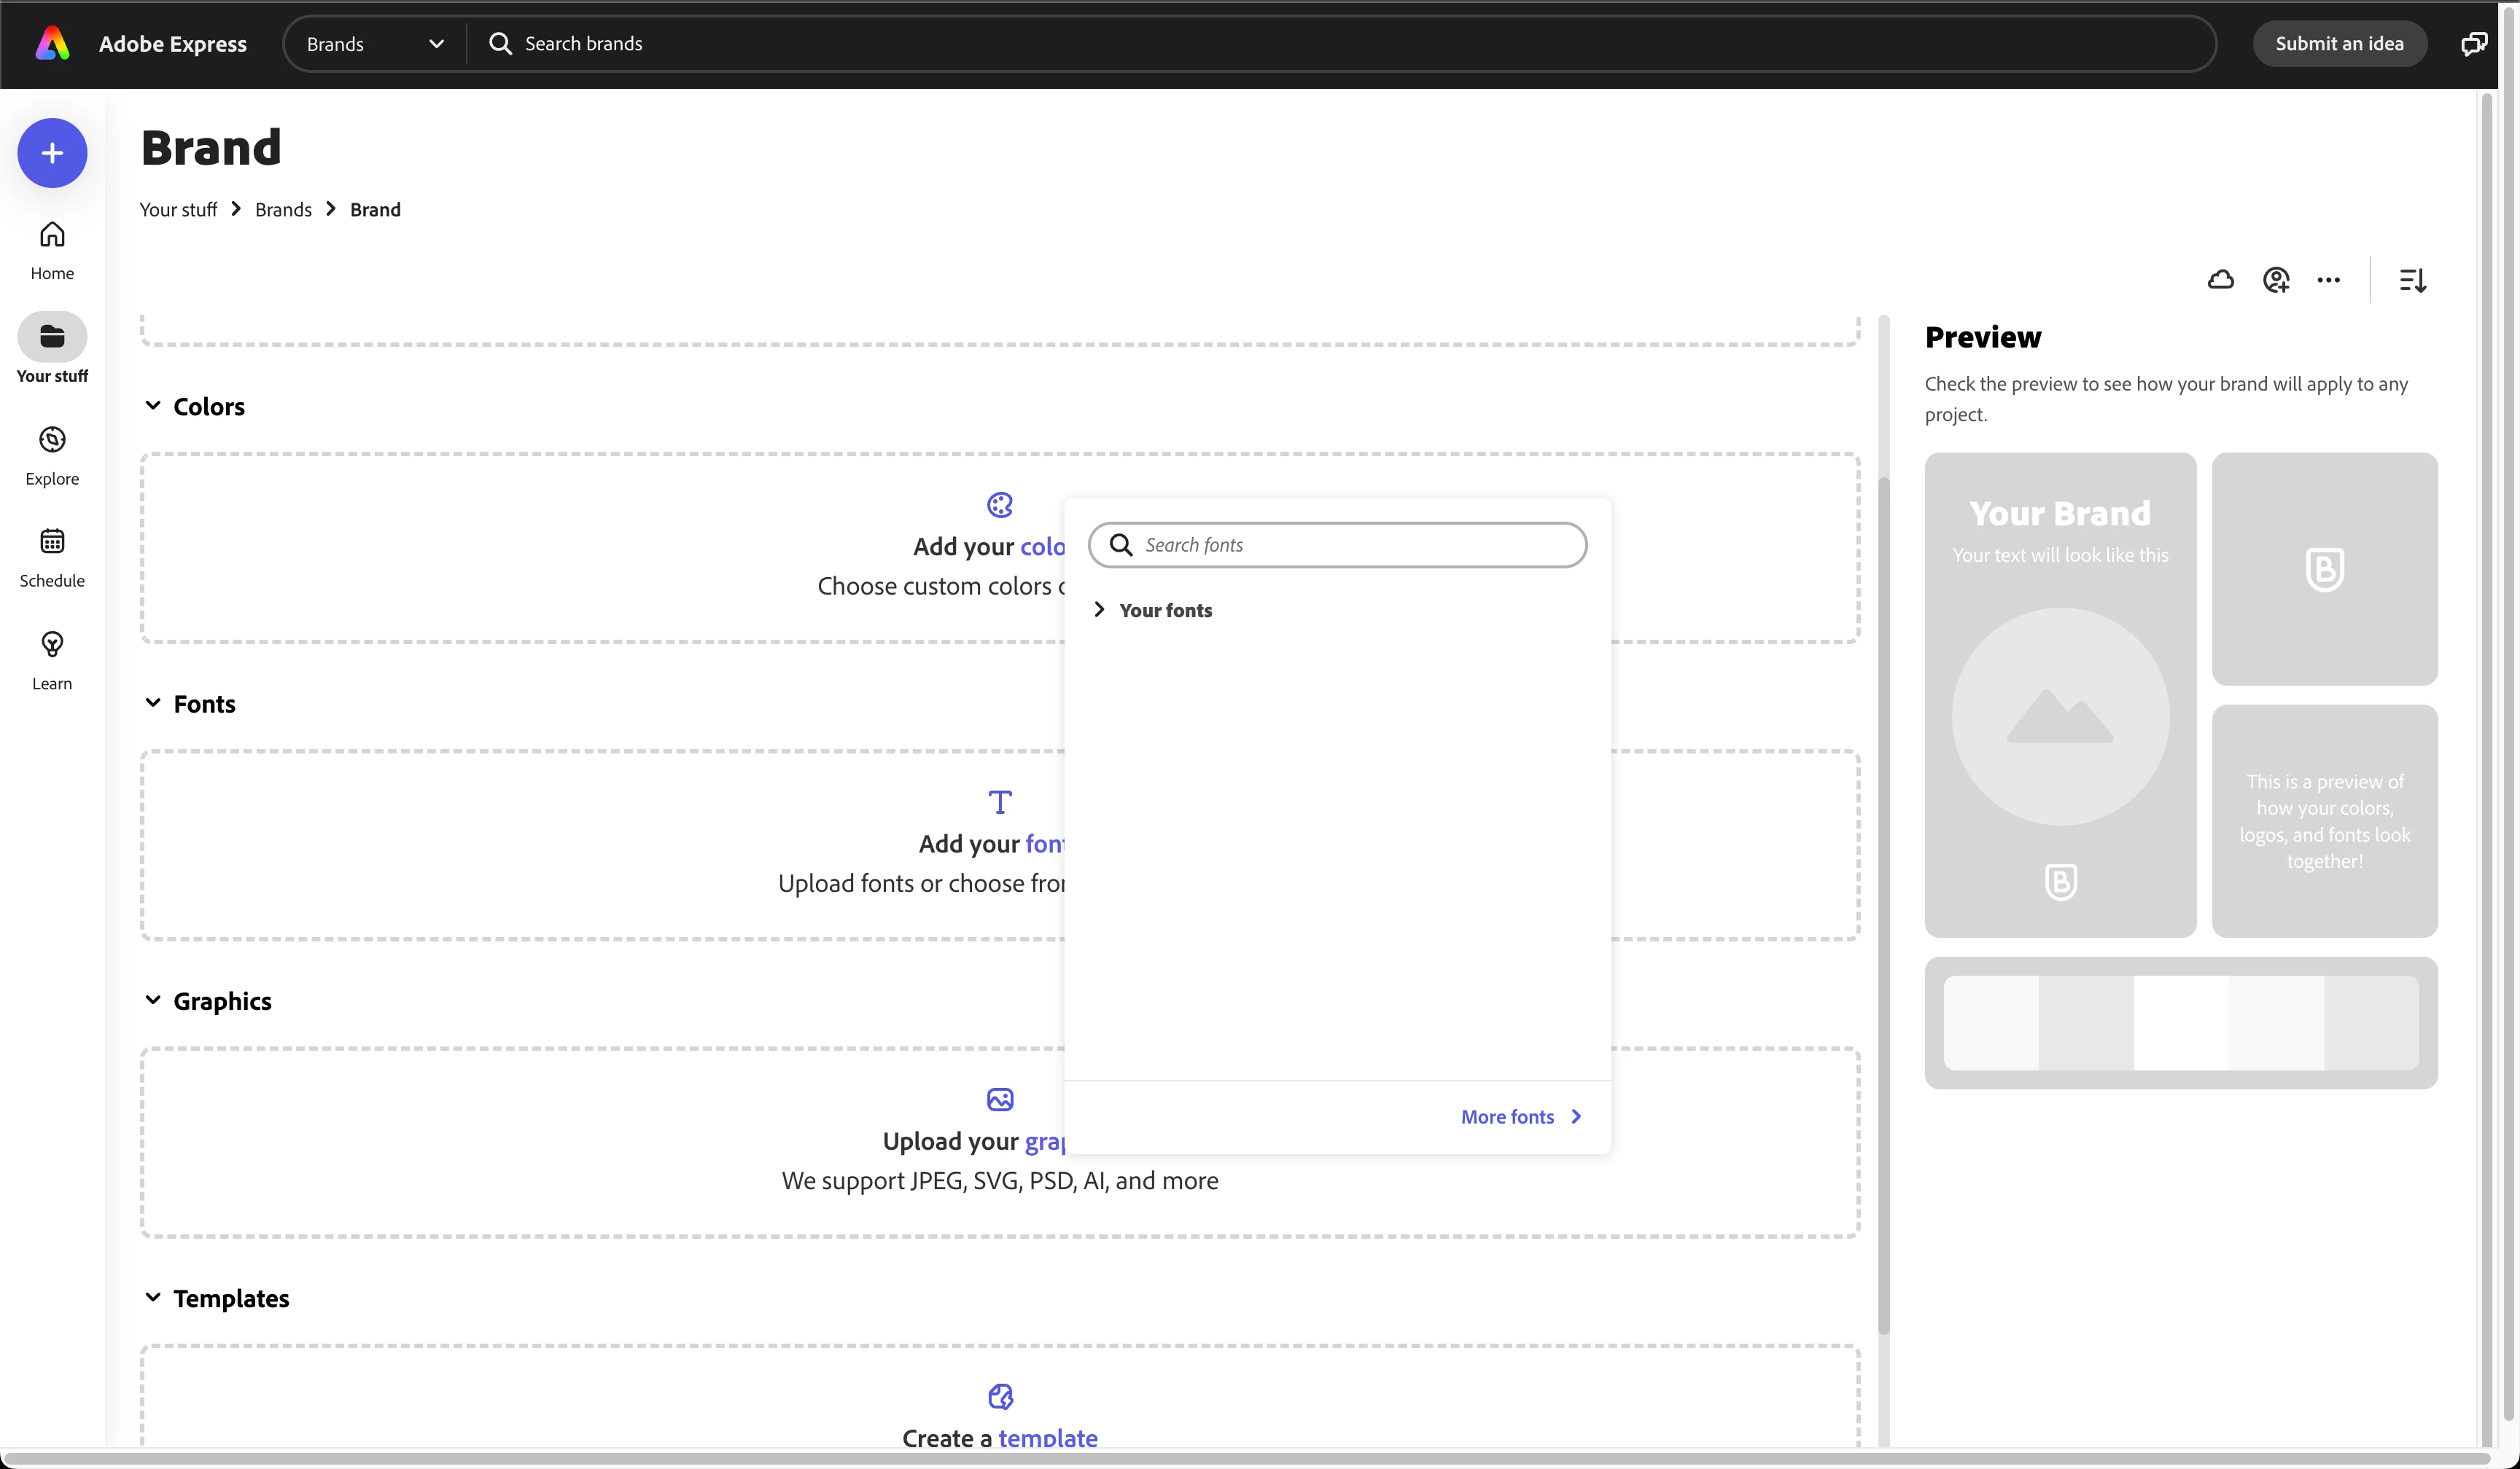Screen dimensions: 2520x1469
Task: Collapse the Templates section
Action: pyautogui.click(x=153, y=1297)
